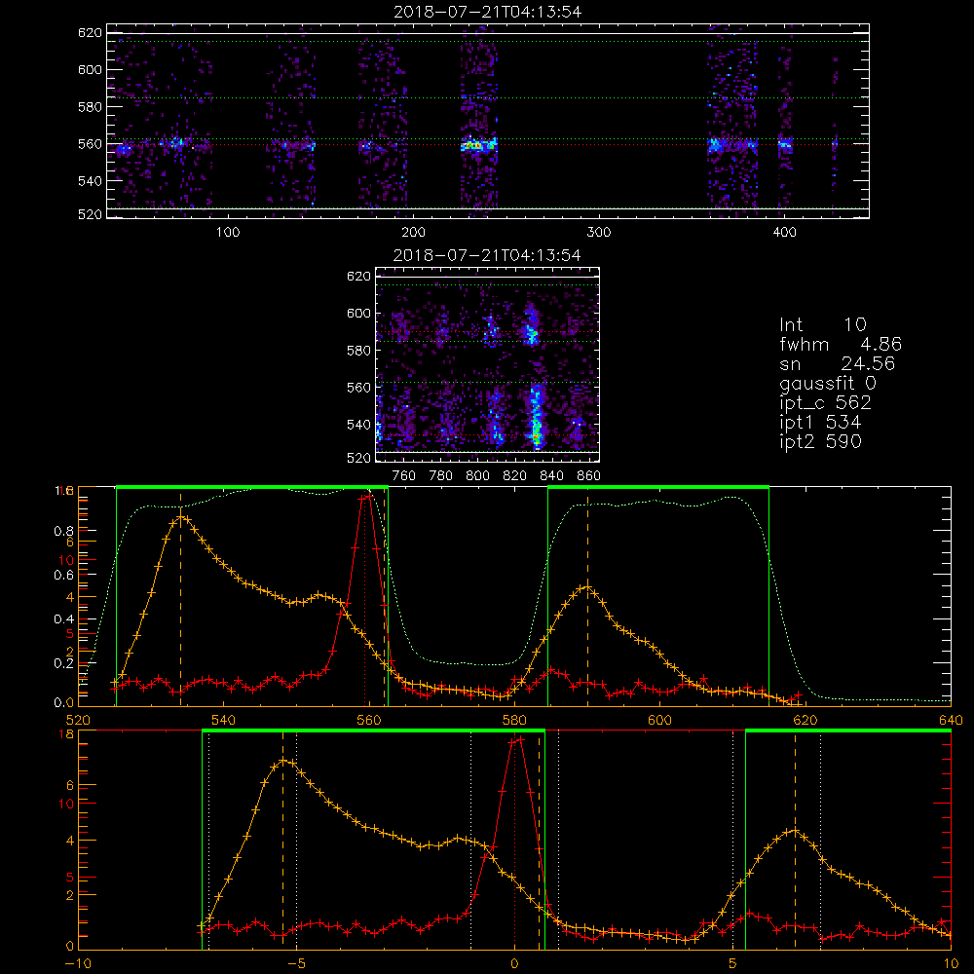
Task: Click x-axis label 760 under middle image
Action: point(404,476)
